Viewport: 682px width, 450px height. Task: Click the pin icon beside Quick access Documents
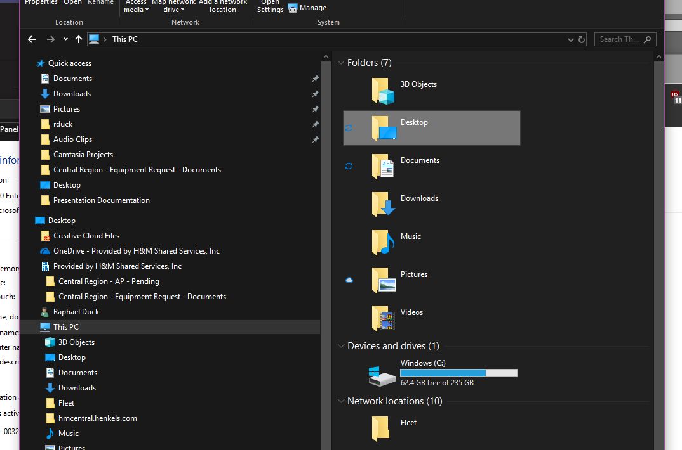coord(316,79)
